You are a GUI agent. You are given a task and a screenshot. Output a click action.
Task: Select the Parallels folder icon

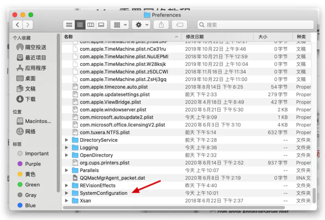[x=75, y=170]
